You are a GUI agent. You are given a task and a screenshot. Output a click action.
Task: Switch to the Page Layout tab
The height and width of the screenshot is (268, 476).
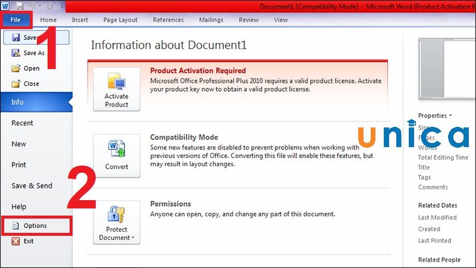coord(120,20)
